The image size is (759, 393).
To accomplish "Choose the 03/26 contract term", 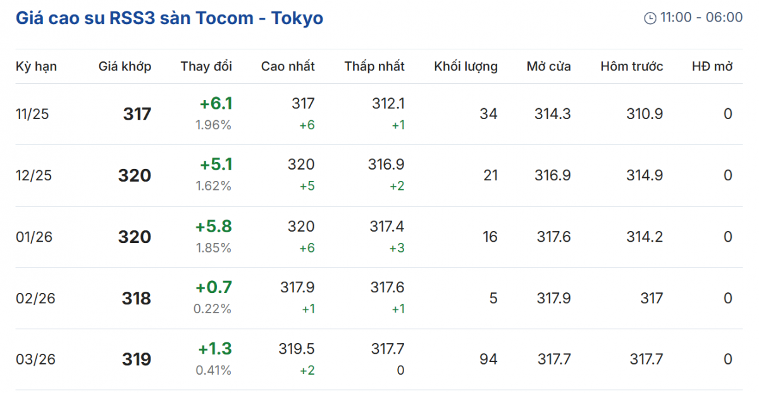I will click(x=35, y=359).
